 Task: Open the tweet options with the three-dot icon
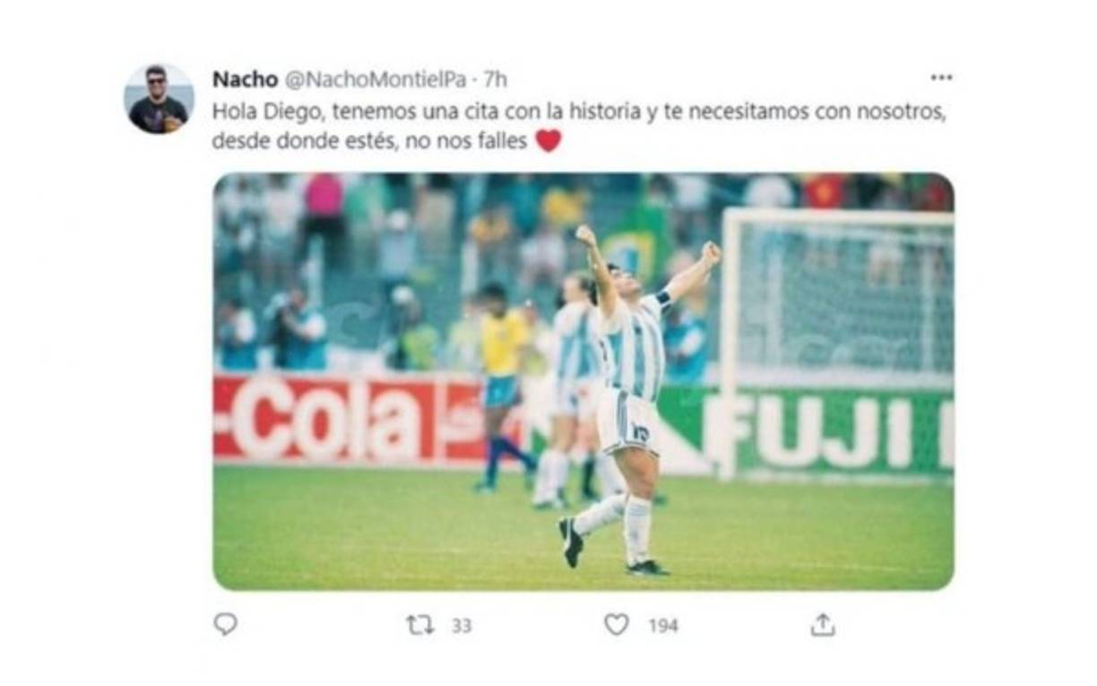pyautogui.click(x=941, y=79)
